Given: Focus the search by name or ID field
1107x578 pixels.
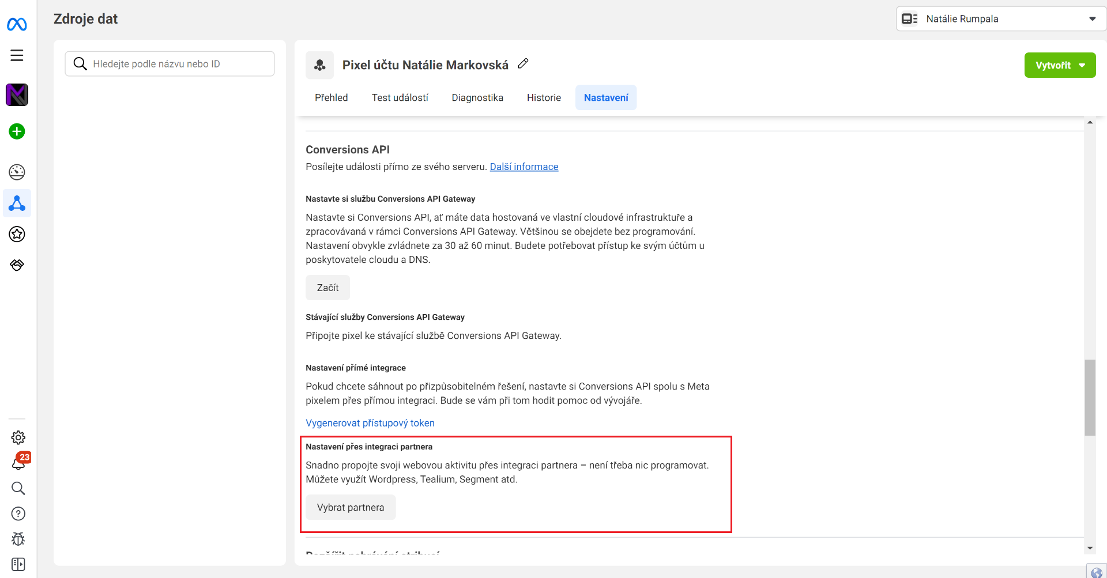Looking at the screenshot, I should click(x=170, y=64).
